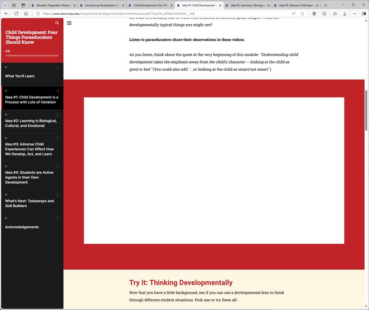Image resolution: width=369 pixels, height=310 pixels.
Task: Open What You'll Learn lesson
Action: click(x=32, y=74)
